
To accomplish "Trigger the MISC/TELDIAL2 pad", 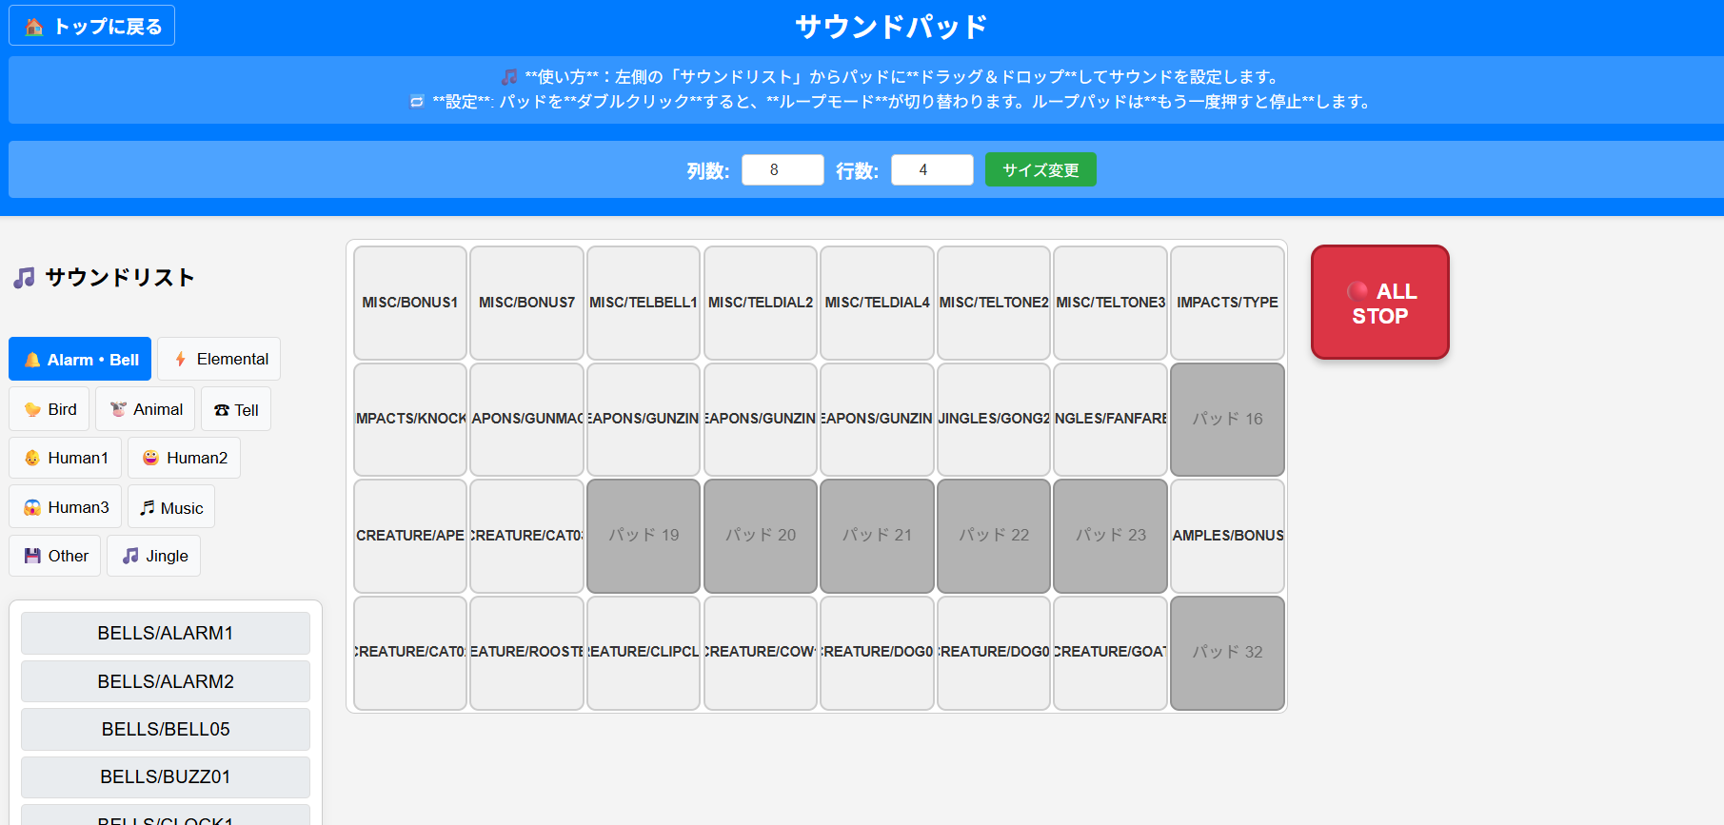I will point(761,303).
